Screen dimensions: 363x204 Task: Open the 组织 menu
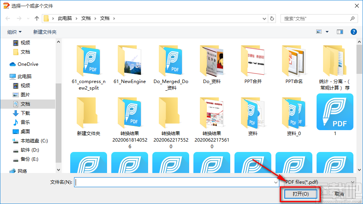click(x=14, y=32)
